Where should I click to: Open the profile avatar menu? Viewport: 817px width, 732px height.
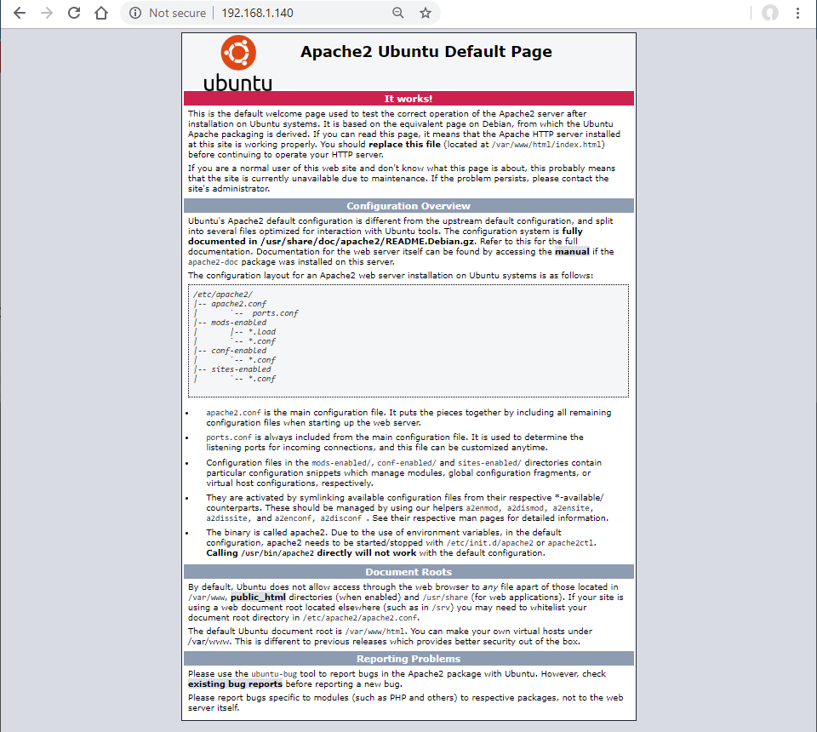pos(770,13)
